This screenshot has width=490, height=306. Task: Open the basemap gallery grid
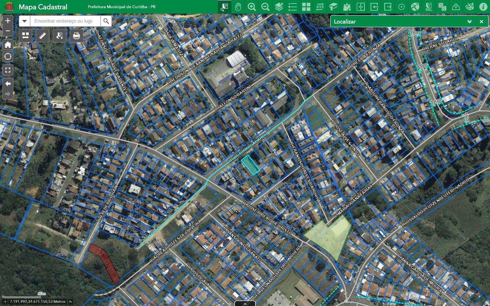pyautogui.click(x=306, y=7)
